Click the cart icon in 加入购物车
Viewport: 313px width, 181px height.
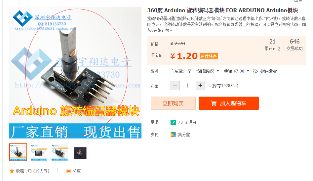click(x=214, y=103)
